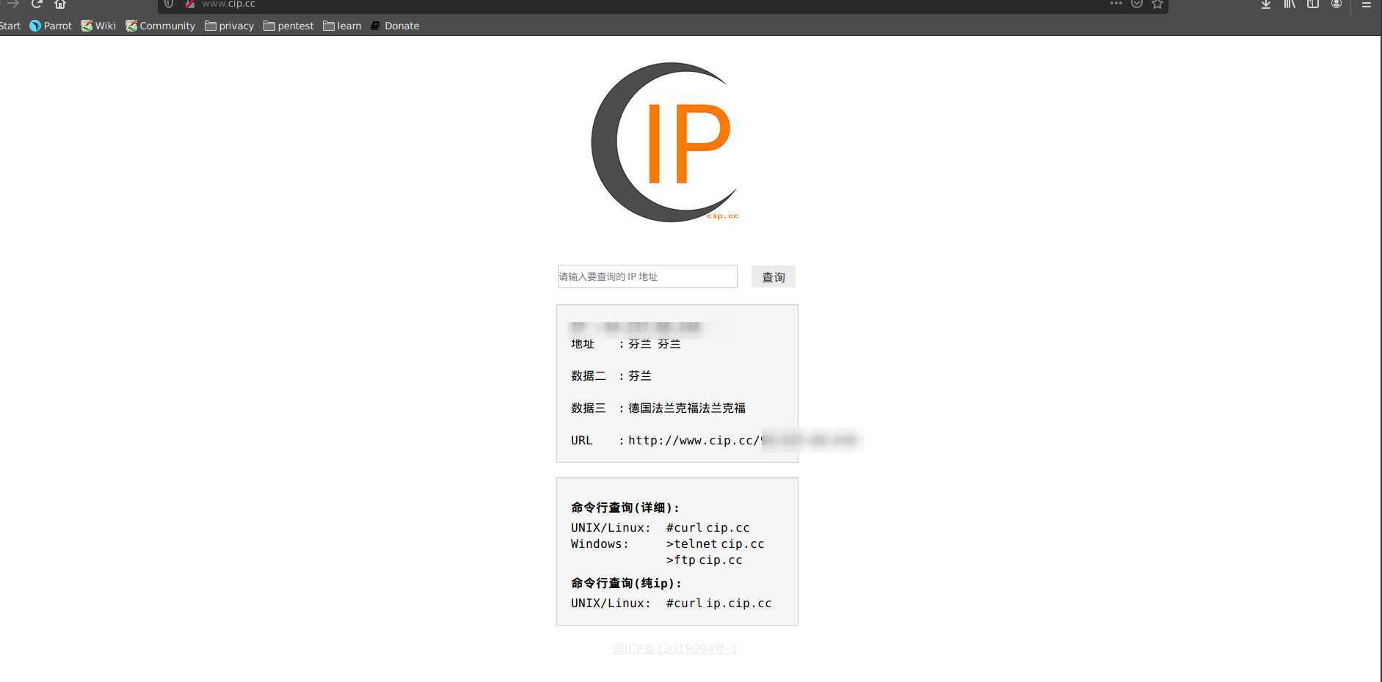
Task: Click the #curl ip.cip.cc command text
Action: tap(719, 603)
